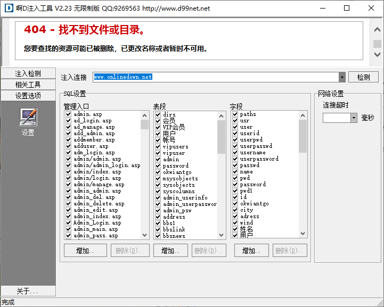The height and width of the screenshot is (307, 384).
Task: Click 增加 button under 管理入口 list
Action: point(85,251)
